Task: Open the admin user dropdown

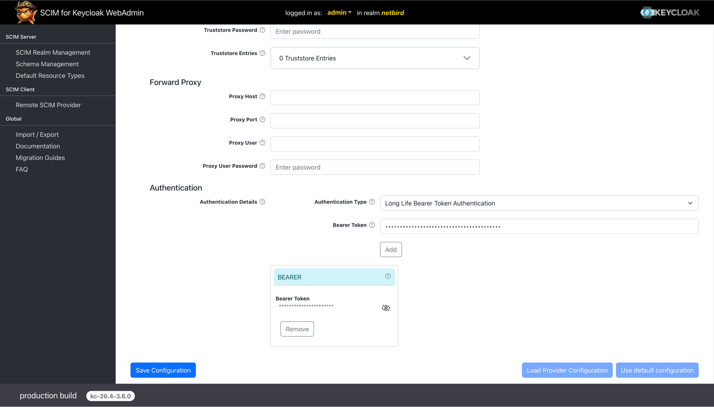Action: 339,12
